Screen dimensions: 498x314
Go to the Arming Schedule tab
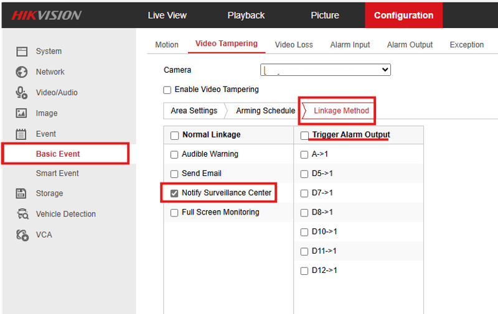(x=265, y=111)
